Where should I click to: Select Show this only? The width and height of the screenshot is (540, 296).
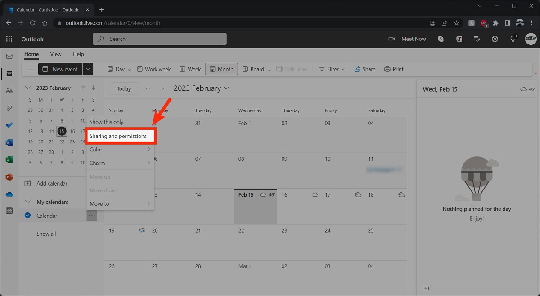121,122
